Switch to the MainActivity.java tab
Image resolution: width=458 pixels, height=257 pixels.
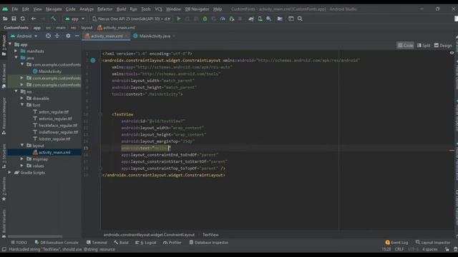coord(155,36)
